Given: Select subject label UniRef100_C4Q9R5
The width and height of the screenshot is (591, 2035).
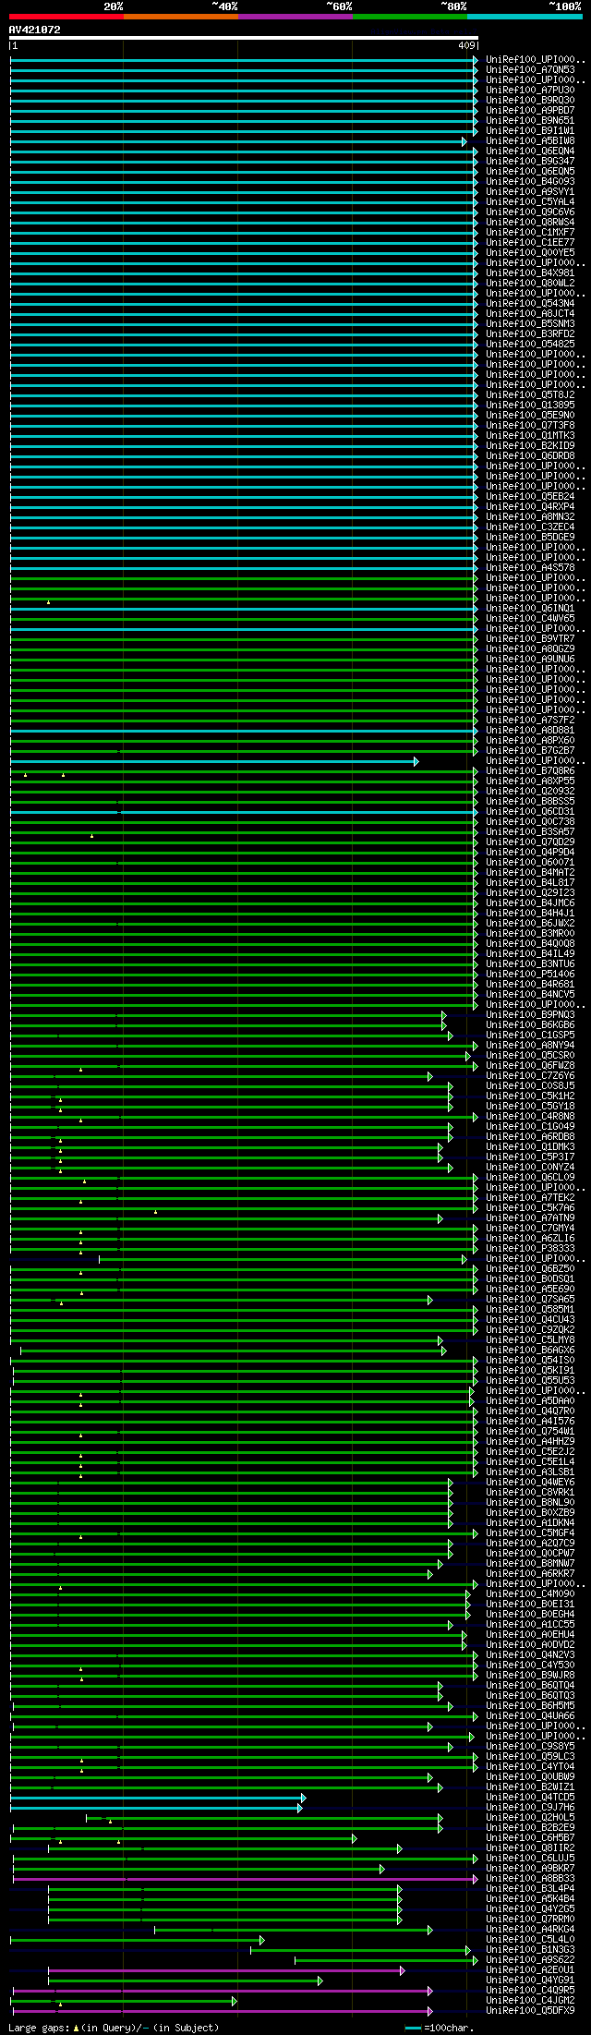Looking at the screenshot, I should 530,1991.
